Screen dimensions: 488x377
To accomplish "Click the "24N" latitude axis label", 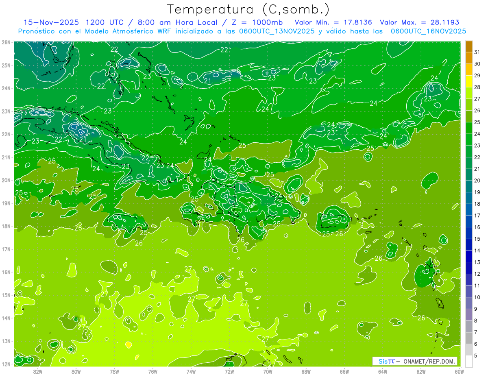I will tap(6, 88).
